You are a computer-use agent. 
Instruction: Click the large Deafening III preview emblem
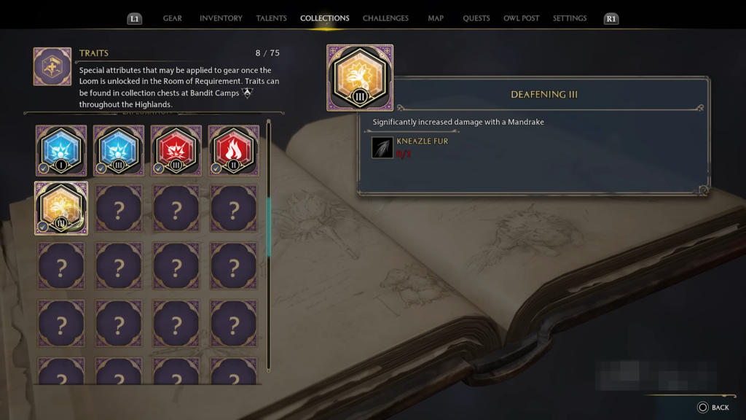(x=360, y=77)
